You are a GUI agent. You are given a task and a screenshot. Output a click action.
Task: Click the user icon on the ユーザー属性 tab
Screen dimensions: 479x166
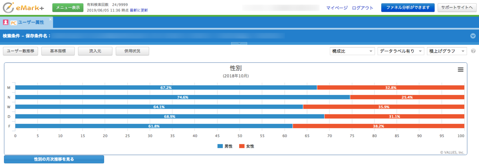[x=6, y=23]
